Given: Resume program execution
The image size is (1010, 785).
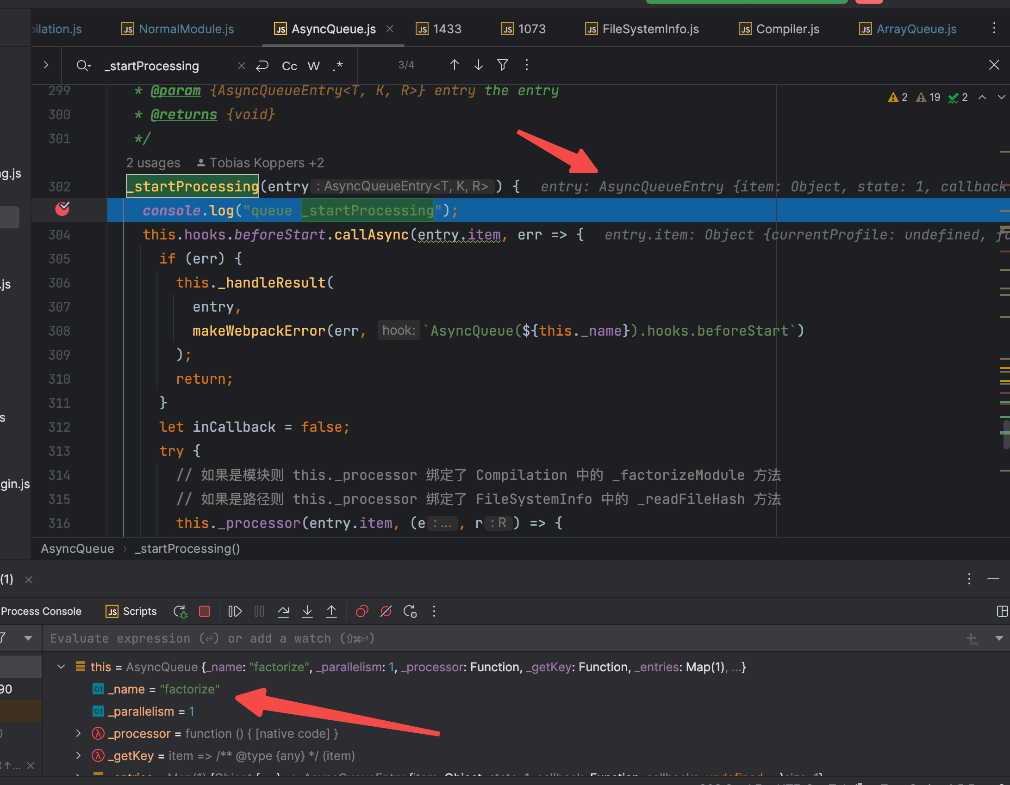Looking at the screenshot, I should click(x=235, y=611).
